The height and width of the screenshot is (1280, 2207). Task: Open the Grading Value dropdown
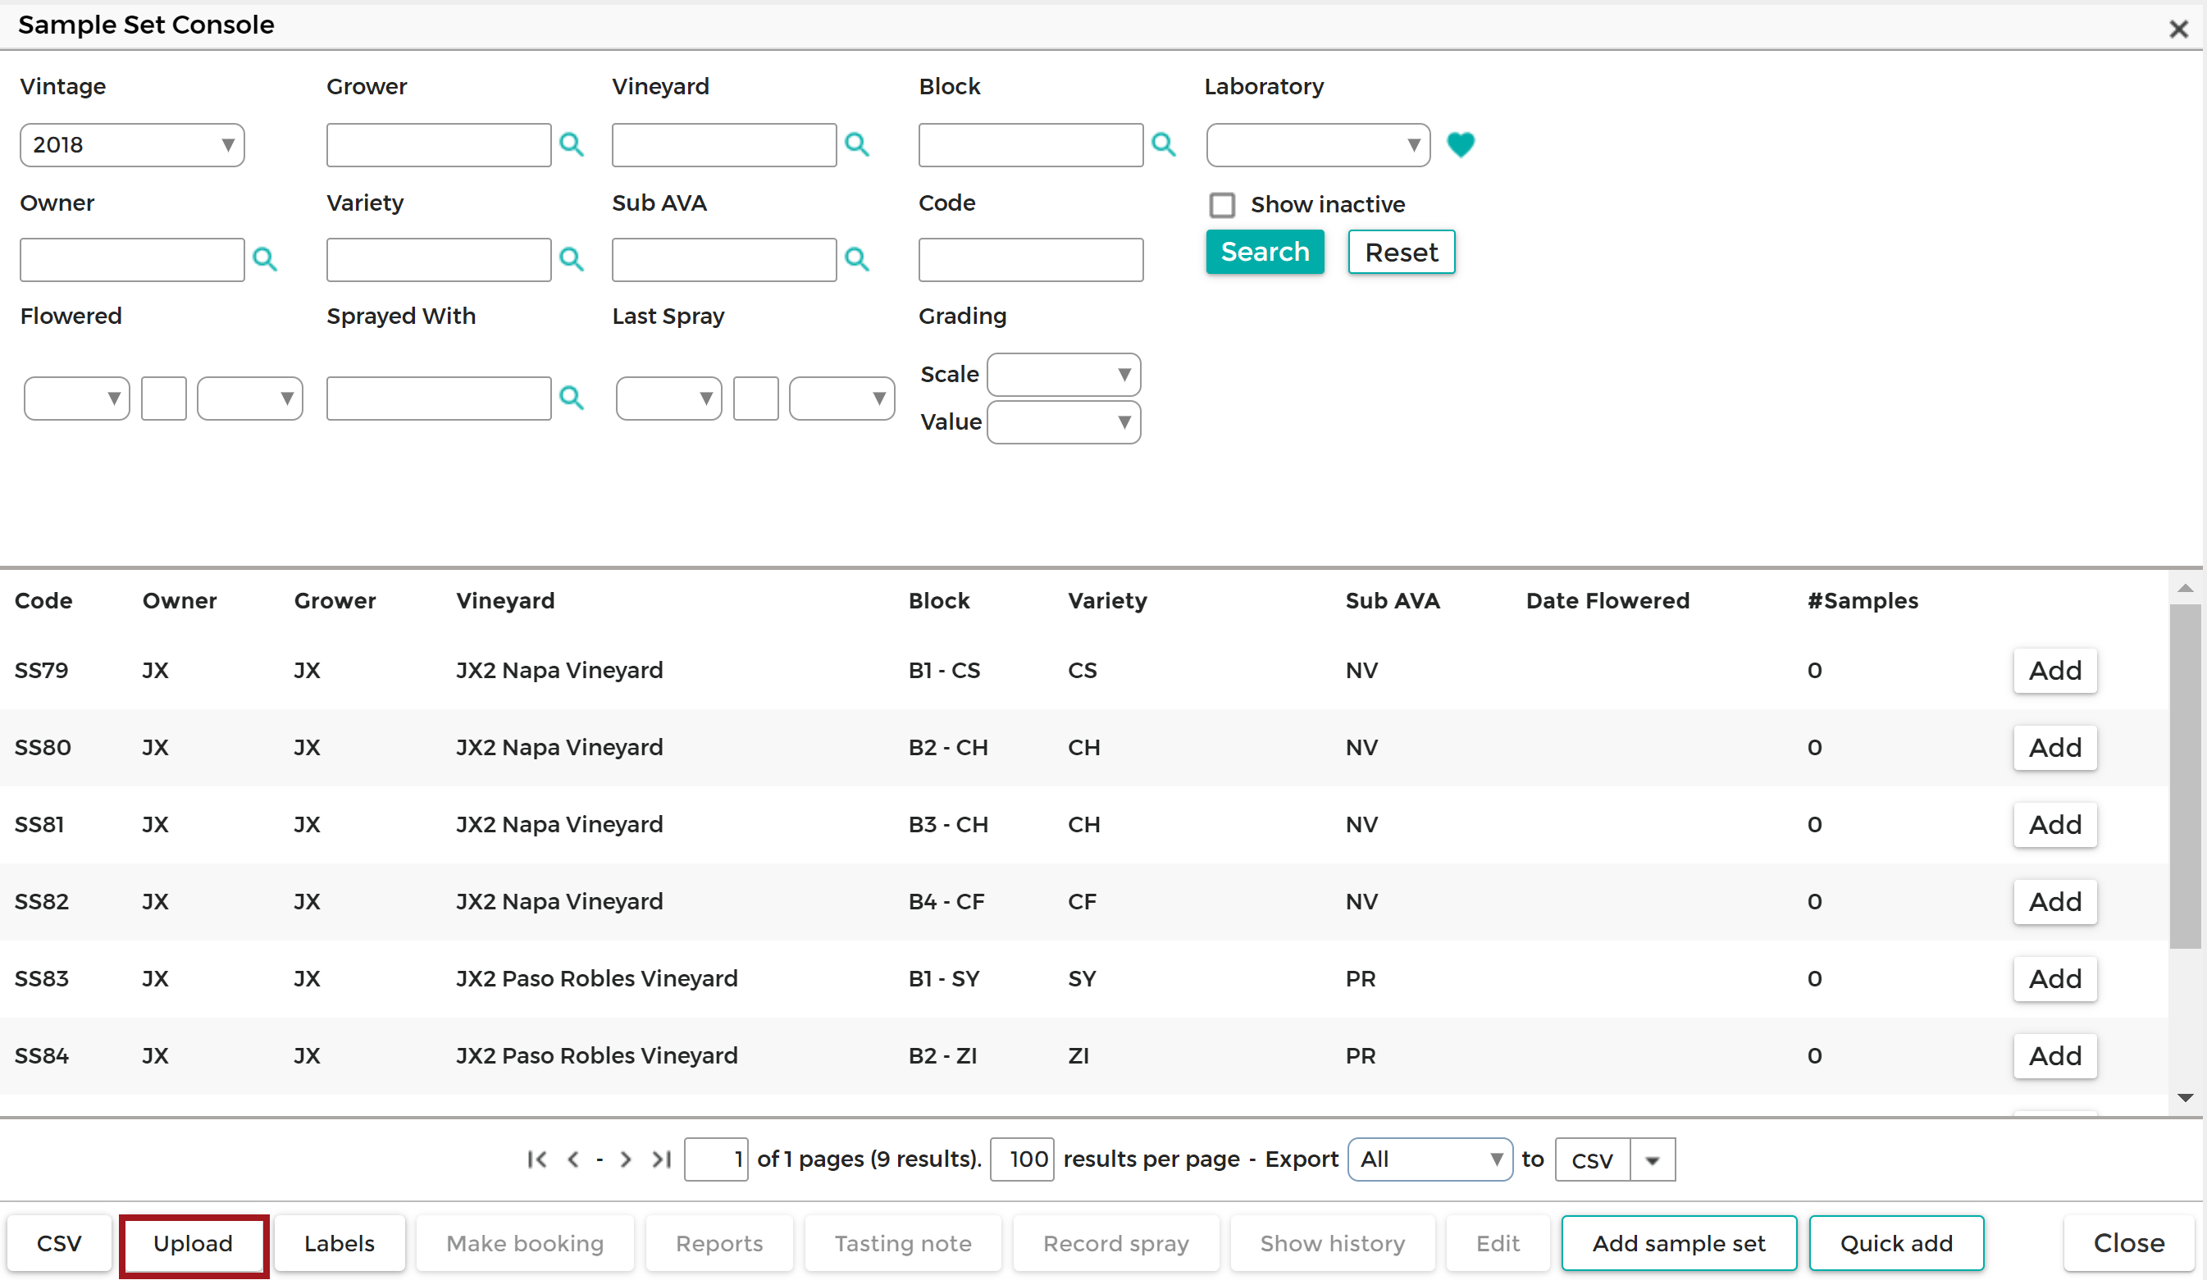coord(1063,423)
